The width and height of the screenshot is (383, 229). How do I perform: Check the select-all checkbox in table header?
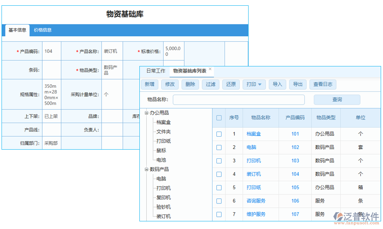pyautogui.click(x=219, y=118)
